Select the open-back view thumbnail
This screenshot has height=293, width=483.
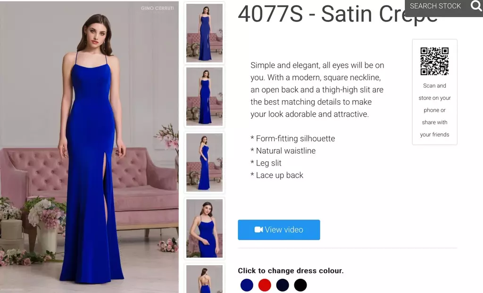205,278
